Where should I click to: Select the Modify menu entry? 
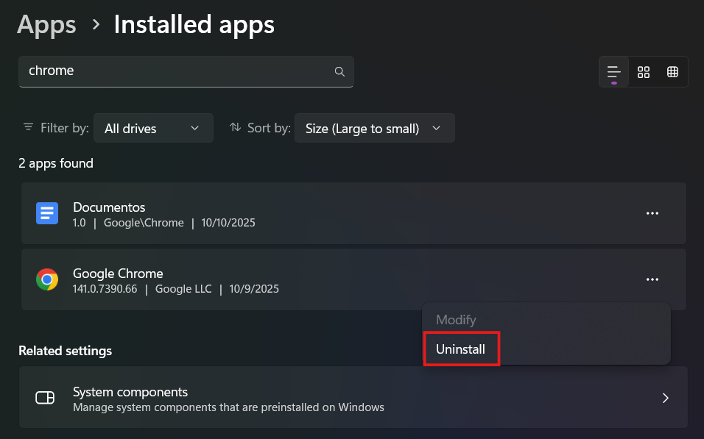456,320
